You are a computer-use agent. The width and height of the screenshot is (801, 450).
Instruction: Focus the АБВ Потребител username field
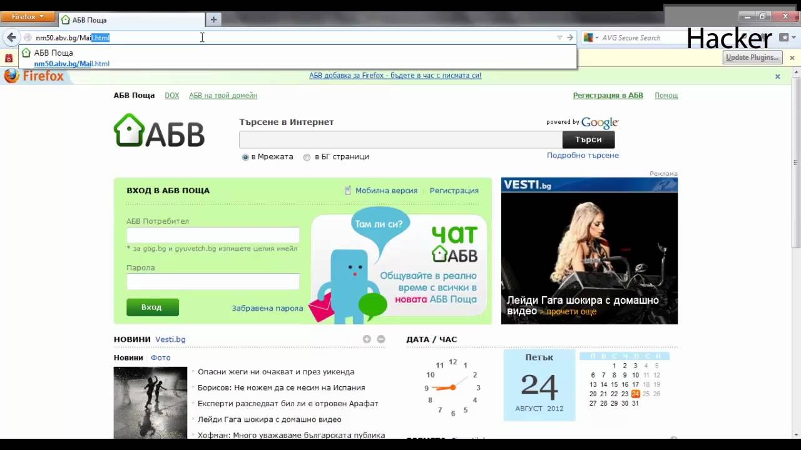coord(213,235)
